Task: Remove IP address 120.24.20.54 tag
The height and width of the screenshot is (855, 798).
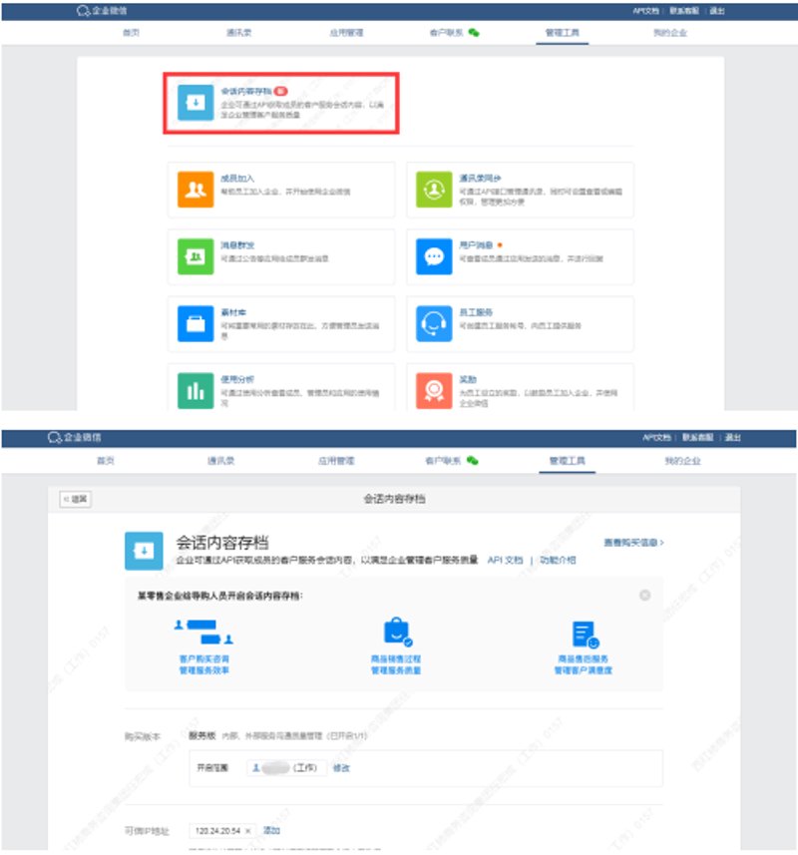Action: (248, 831)
